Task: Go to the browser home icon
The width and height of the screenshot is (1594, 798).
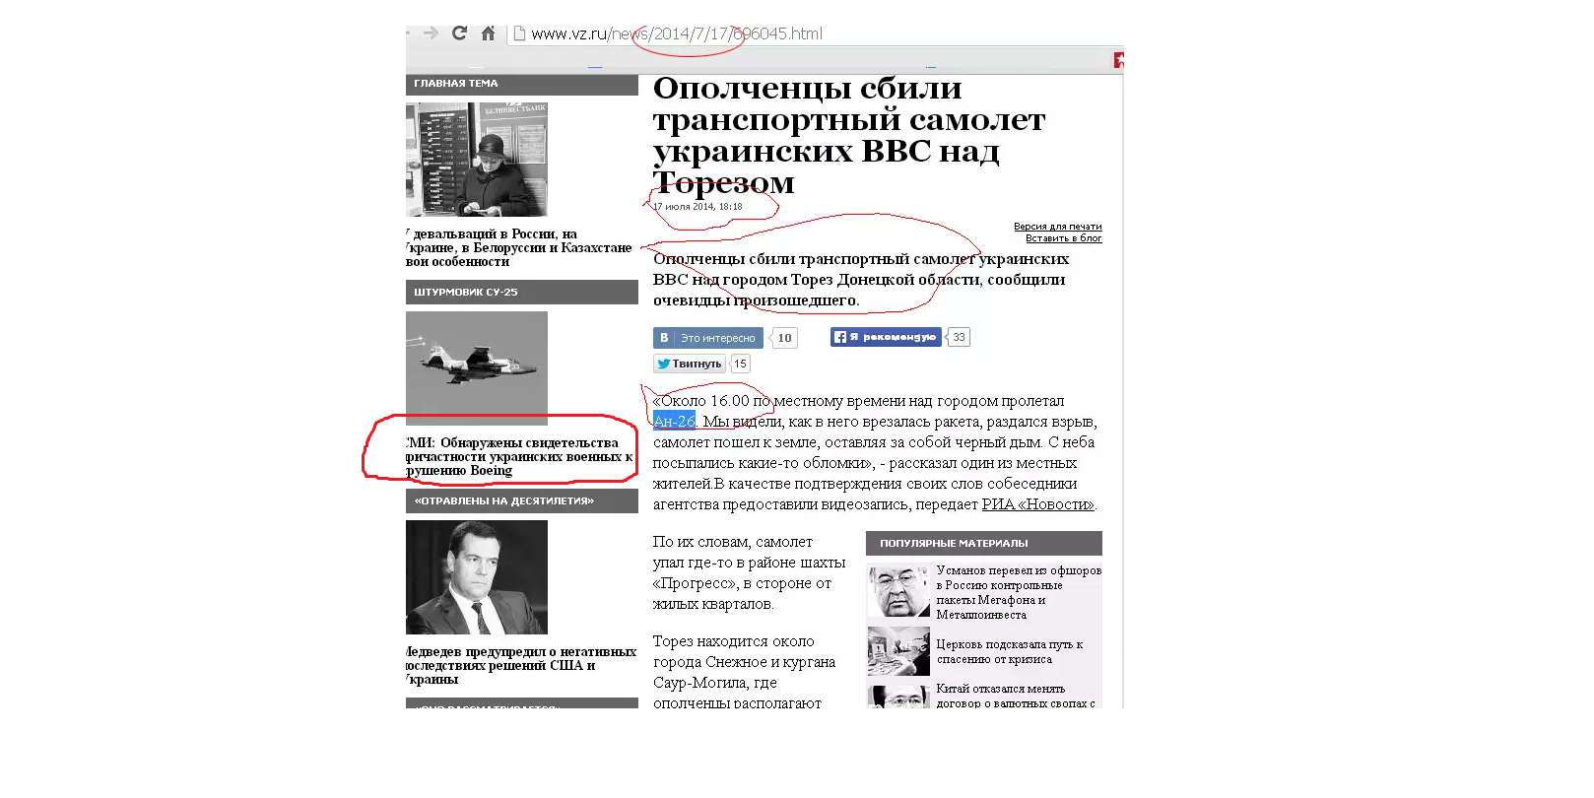Action: (x=488, y=33)
